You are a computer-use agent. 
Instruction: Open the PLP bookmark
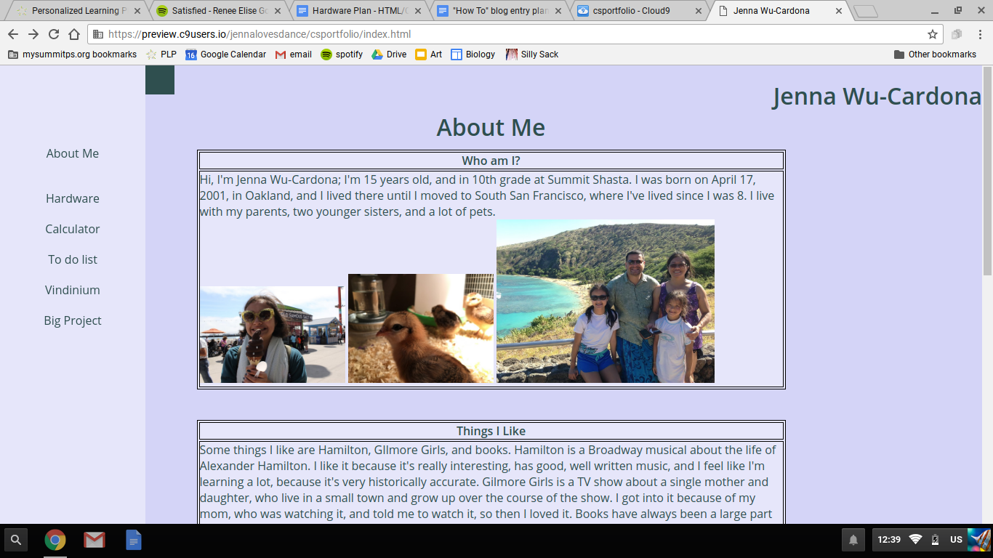161,54
